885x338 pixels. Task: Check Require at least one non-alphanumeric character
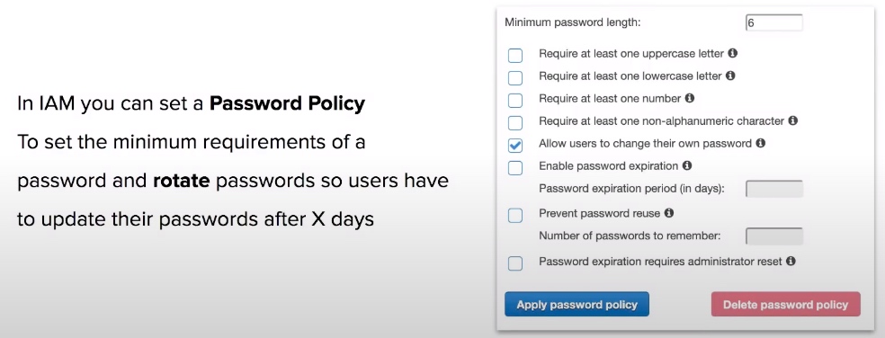click(515, 122)
